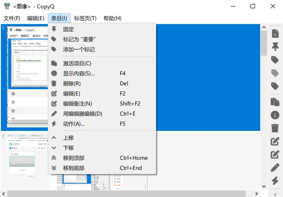
Task: Choose 固定 to pin the item
Action: (102, 29)
